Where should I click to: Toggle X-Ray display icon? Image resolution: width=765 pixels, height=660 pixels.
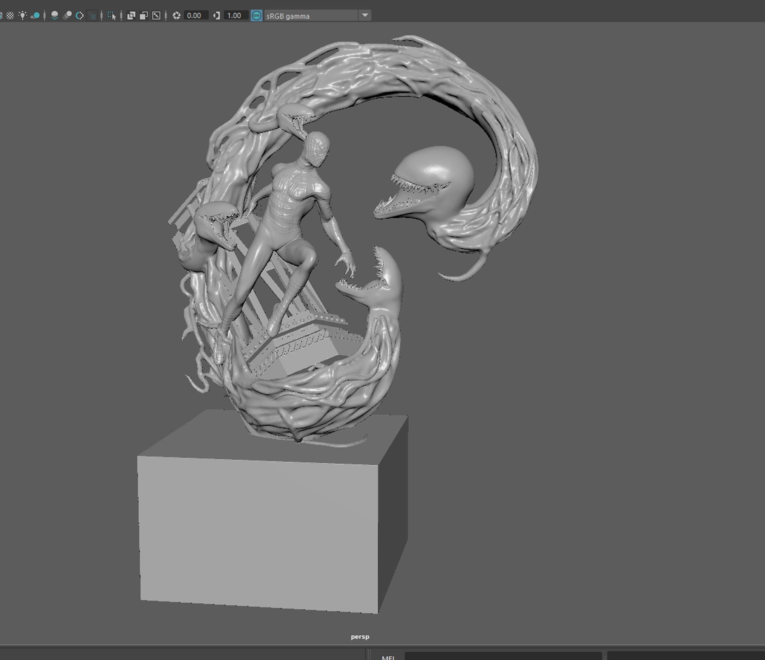click(131, 16)
